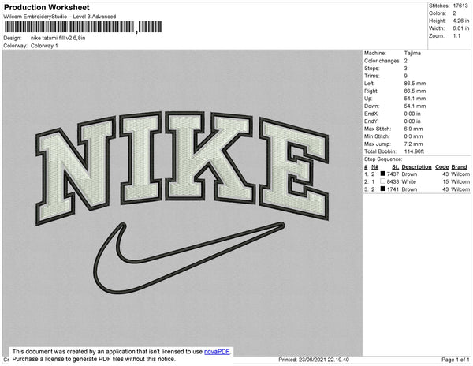Select the Height value '4.26 in'
Viewport: 473px width, 366px height.
pyautogui.click(x=461, y=21)
